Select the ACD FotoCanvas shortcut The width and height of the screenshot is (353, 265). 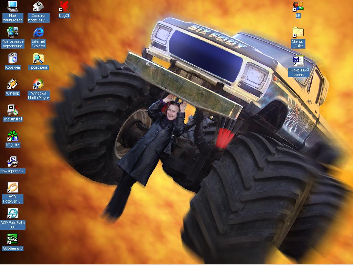pyautogui.click(x=12, y=187)
